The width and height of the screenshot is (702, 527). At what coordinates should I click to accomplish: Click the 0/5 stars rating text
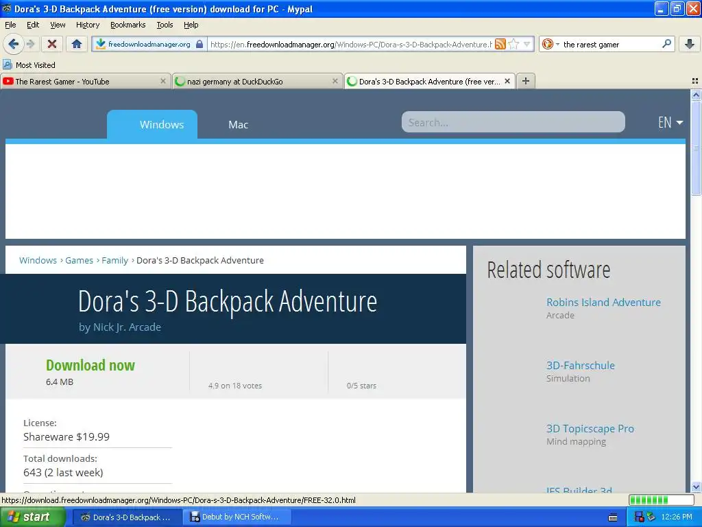[361, 386]
